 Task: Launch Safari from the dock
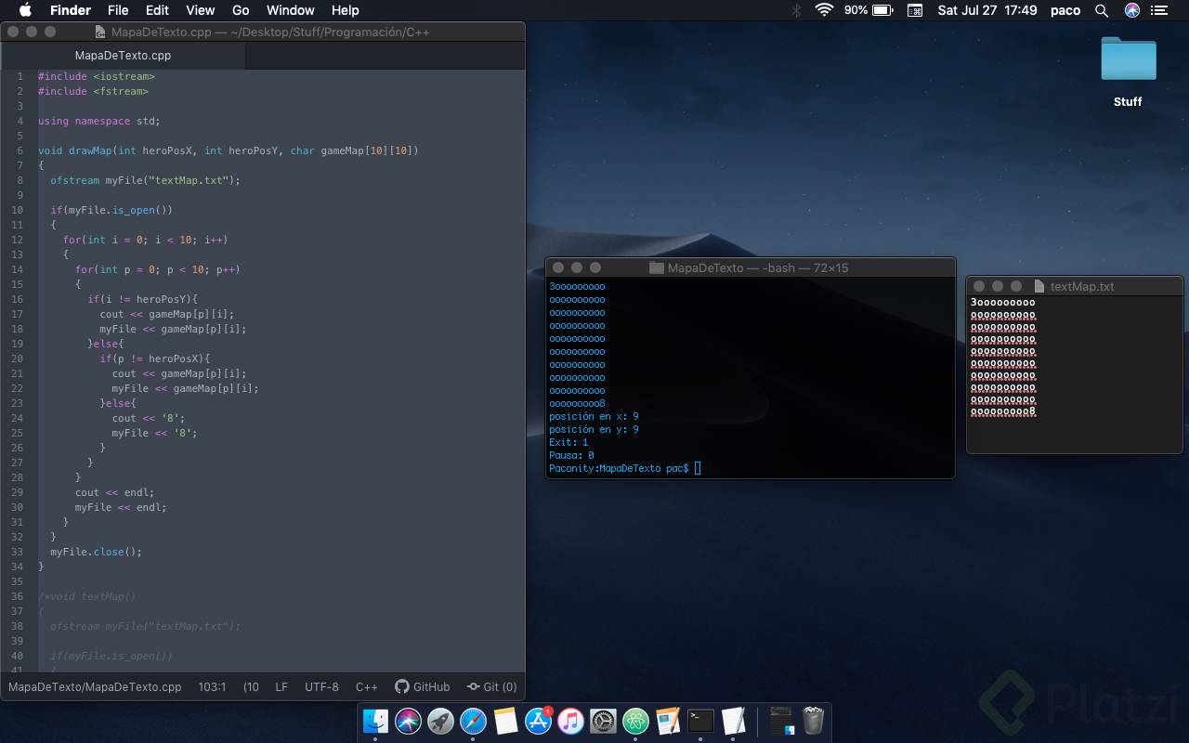coord(473,721)
